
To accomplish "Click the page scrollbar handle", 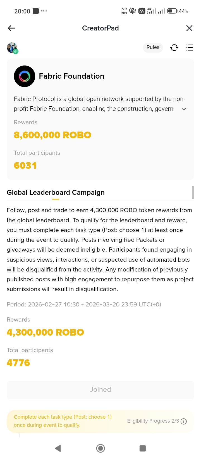I will pyautogui.click(x=193, y=192).
